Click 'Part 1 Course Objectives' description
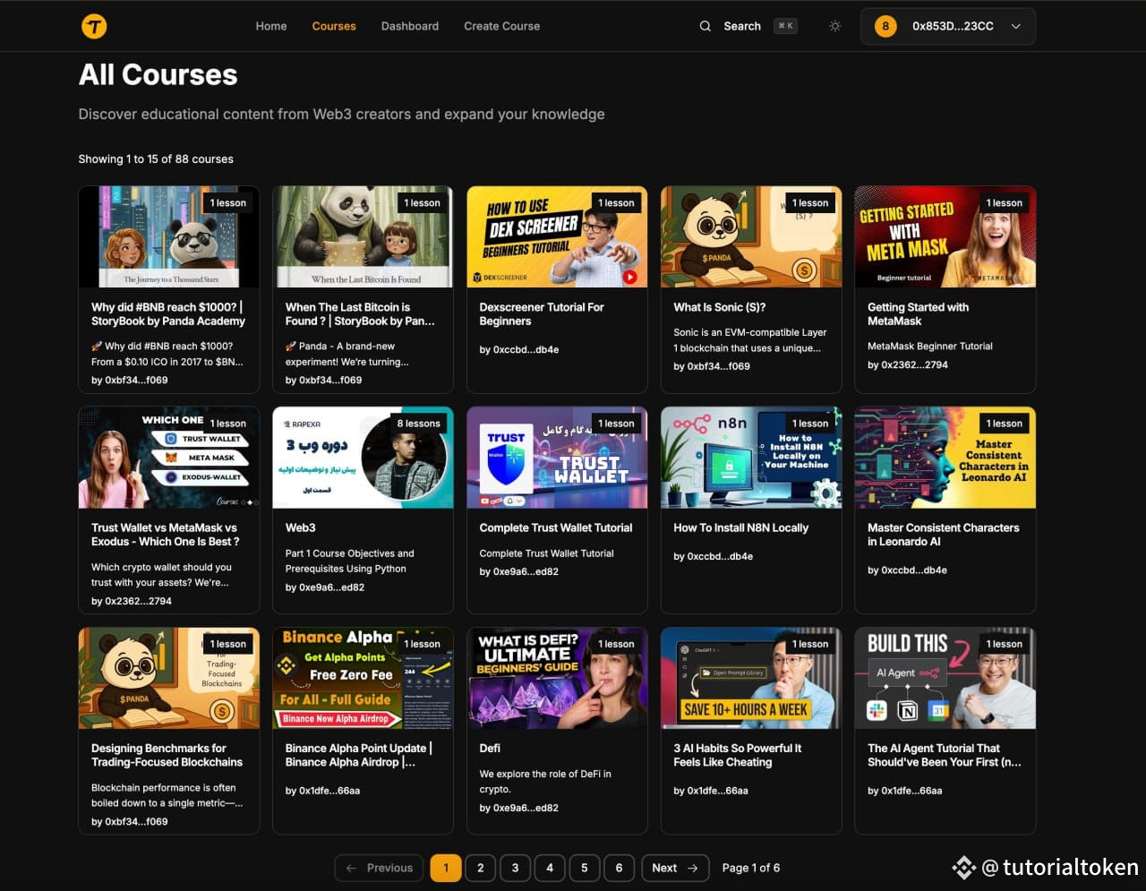This screenshot has height=891, width=1146. 349,561
